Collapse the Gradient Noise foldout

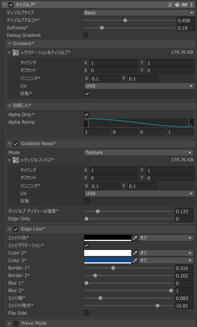pos(9,144)
